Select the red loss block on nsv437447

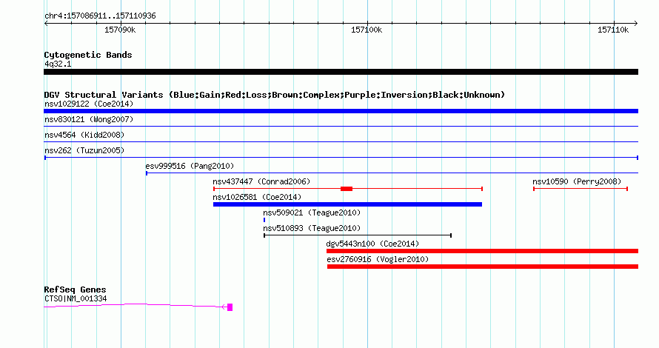click(x=347, y=189)
